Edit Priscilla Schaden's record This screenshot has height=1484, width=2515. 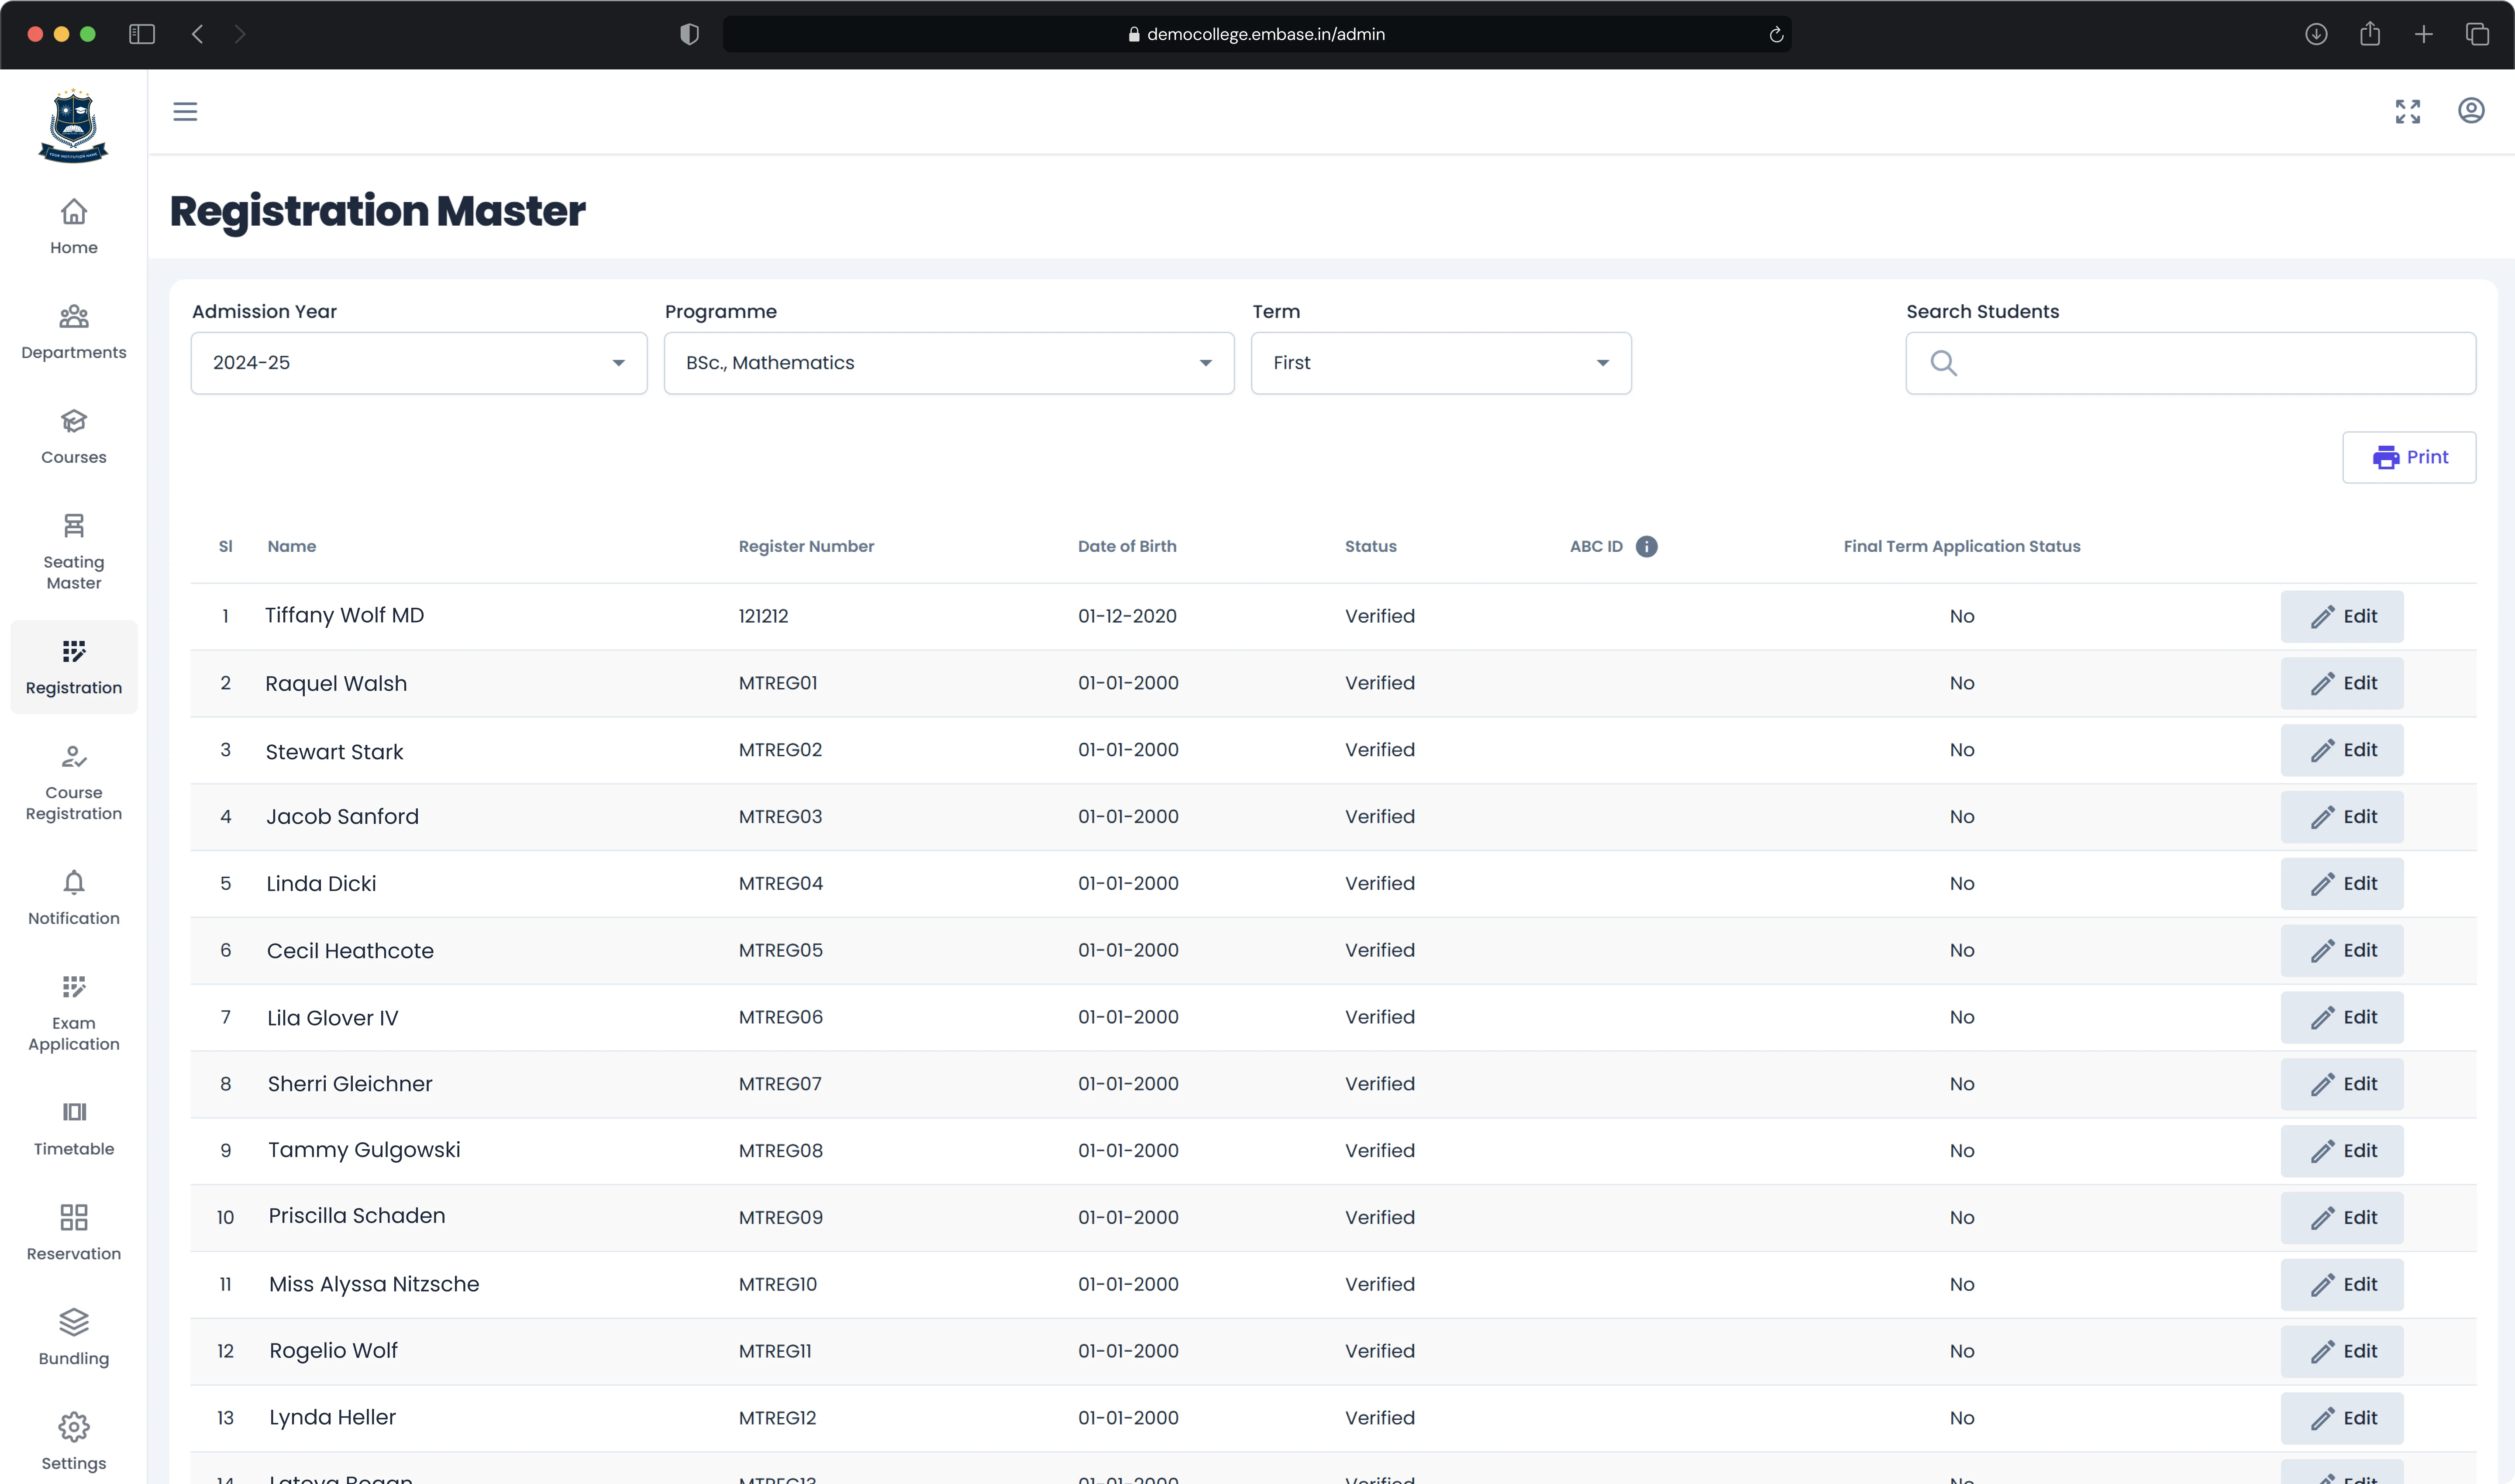2342,1218
